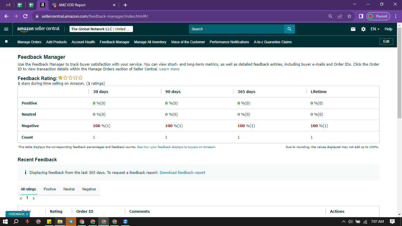This screenshot has height=226, width=402.
Task: Open Sticky Notes from the taskbar
Action: tap(49, 222)
